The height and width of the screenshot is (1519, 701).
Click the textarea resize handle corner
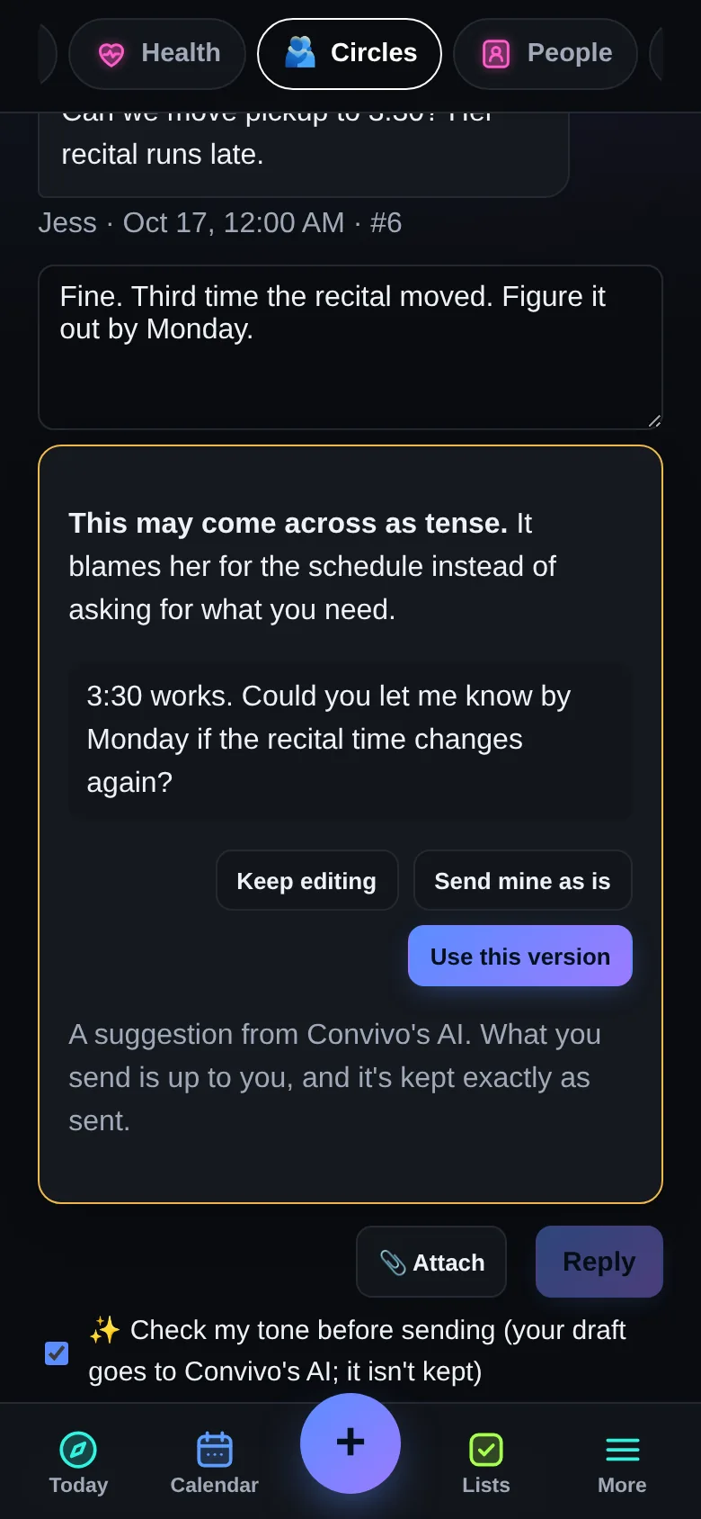654,421
